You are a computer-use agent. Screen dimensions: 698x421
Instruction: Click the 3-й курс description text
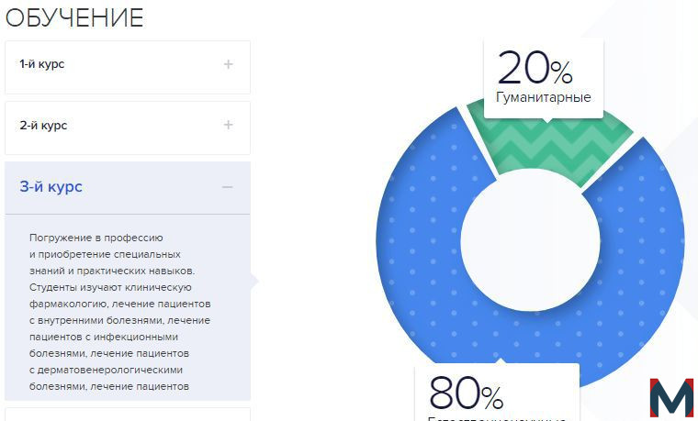click(119, 312)
